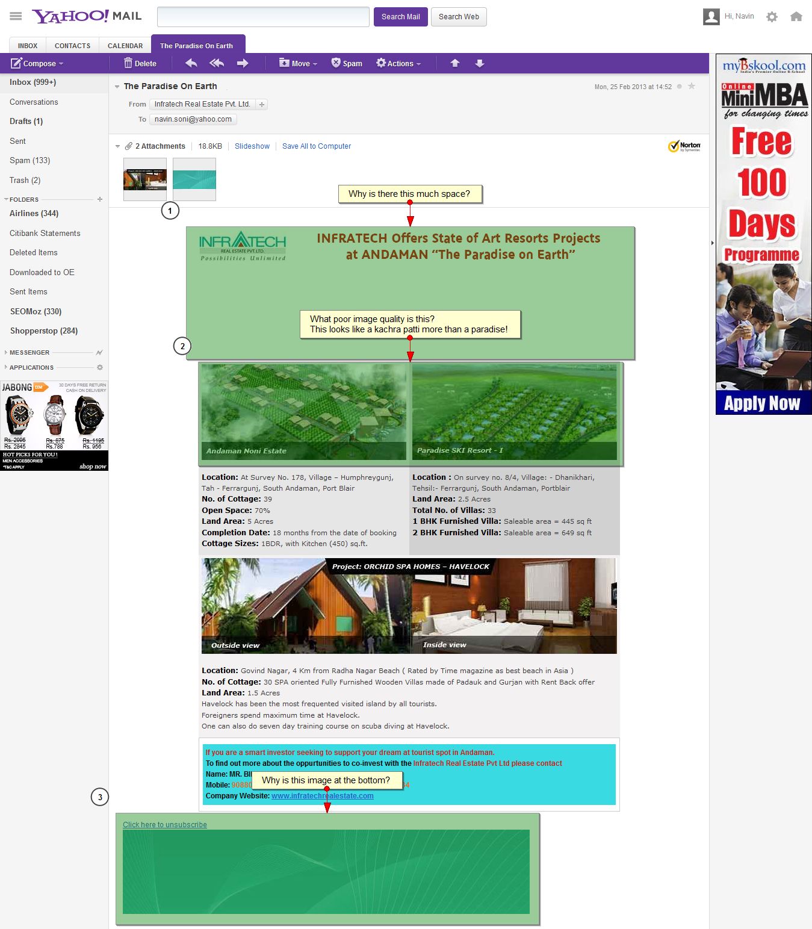Collapse the FOLDERS section
The width and height of the screenshot is (812, 929).
click(x=6, y=199)
